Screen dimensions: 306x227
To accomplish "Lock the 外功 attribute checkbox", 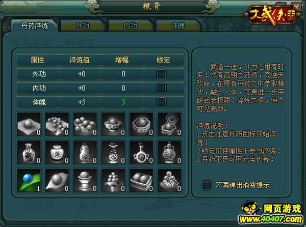I will [x=161, y=74].
